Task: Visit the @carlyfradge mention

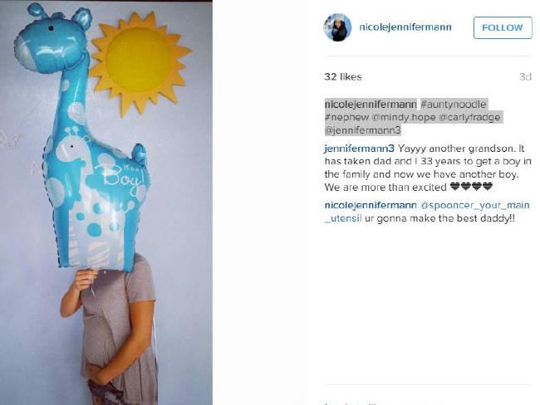Action: tap(469, 117)
